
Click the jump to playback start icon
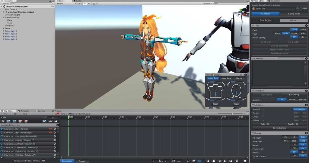tap(188, 161)
